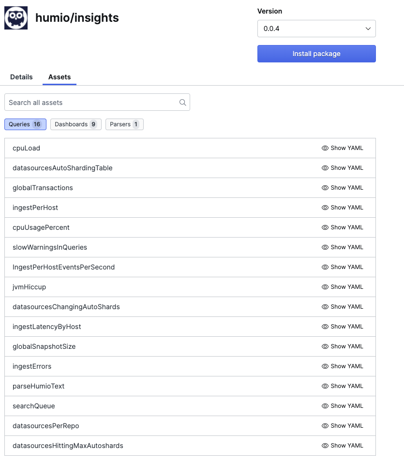Click the eye icon for globalTransactions

325,188
